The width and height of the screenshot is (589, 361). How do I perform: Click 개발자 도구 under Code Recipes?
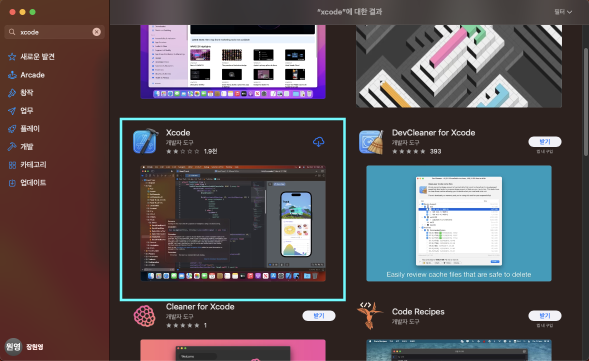(x=405, y=322)
